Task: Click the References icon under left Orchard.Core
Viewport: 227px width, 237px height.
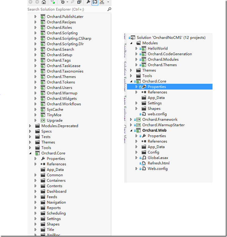Action: click(43, 164)
